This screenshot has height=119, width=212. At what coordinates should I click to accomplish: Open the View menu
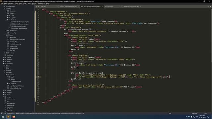(x=20, y=4)
